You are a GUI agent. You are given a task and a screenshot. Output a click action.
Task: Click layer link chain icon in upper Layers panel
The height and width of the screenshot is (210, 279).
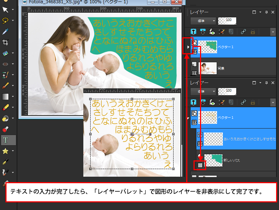click(243, 32)
